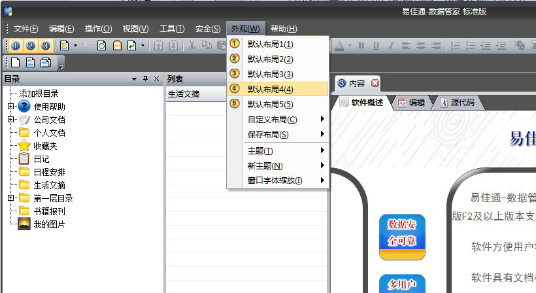Close the 内容 tab with red X
The height and width of the screenshot is (293, 536).
pos(375,84)
